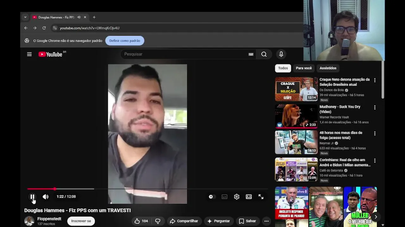Click the video time display 1:22 / 12:08
This screenshot has width=405, height=227.
coord(66,197)
